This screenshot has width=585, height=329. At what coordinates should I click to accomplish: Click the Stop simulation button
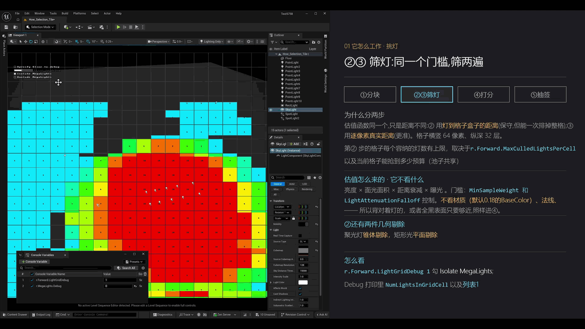point(131,27)
